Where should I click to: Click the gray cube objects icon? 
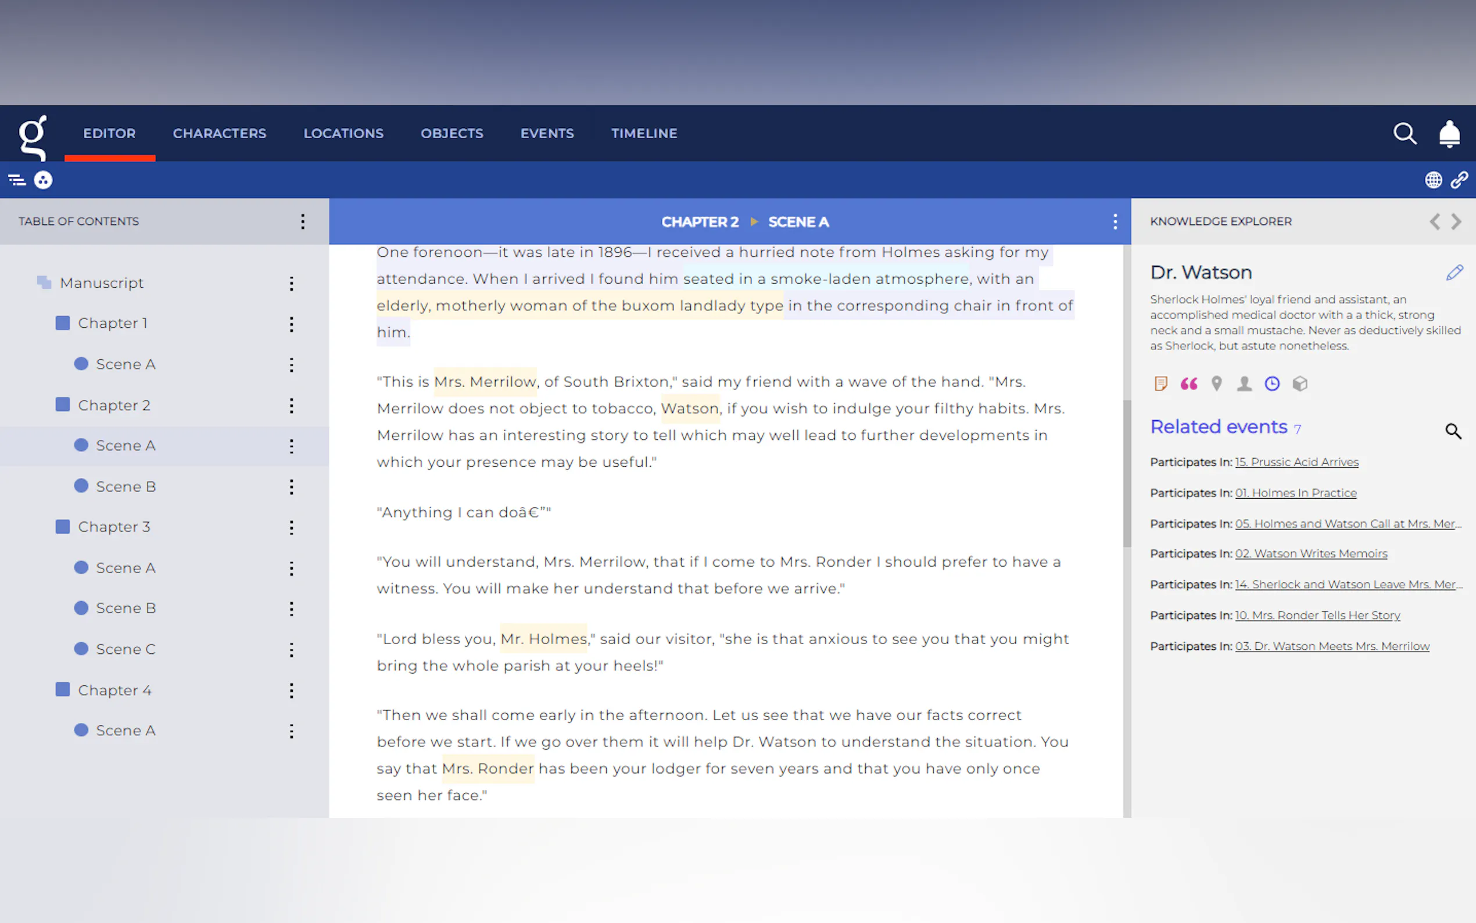click(1300, 384)
